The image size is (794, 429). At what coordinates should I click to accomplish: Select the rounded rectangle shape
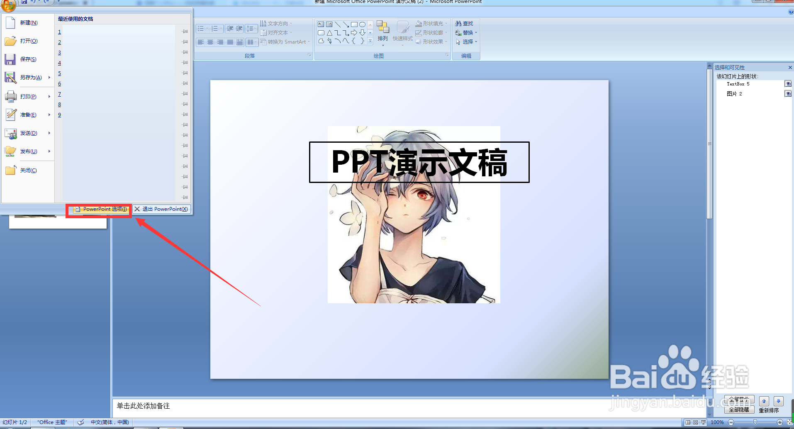321,33
